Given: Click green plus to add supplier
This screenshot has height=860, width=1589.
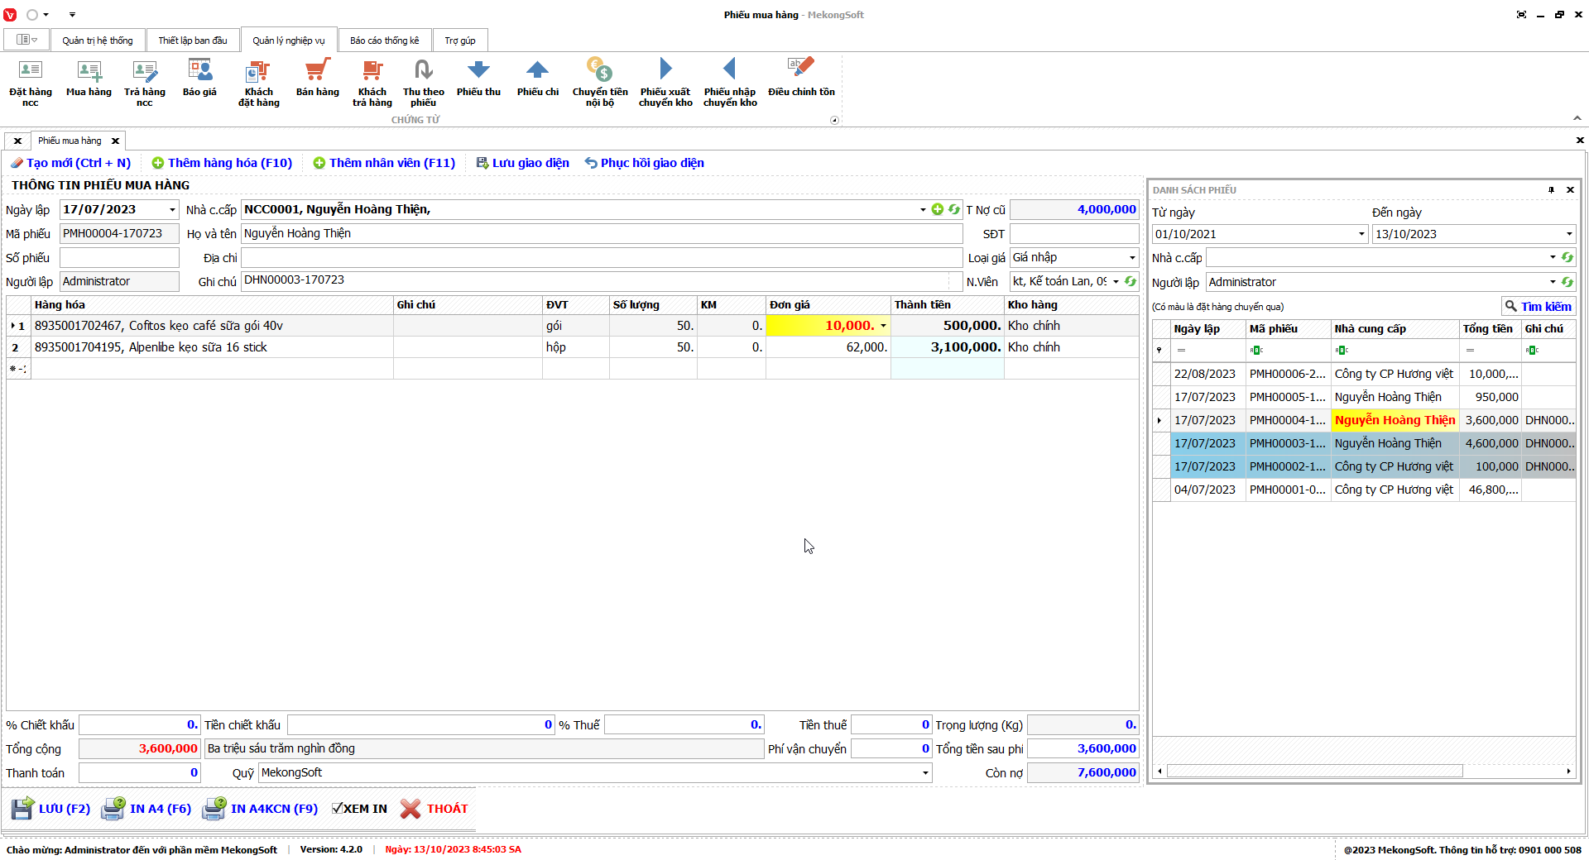Looking at the screenshot, I should (x=937, y=210).
